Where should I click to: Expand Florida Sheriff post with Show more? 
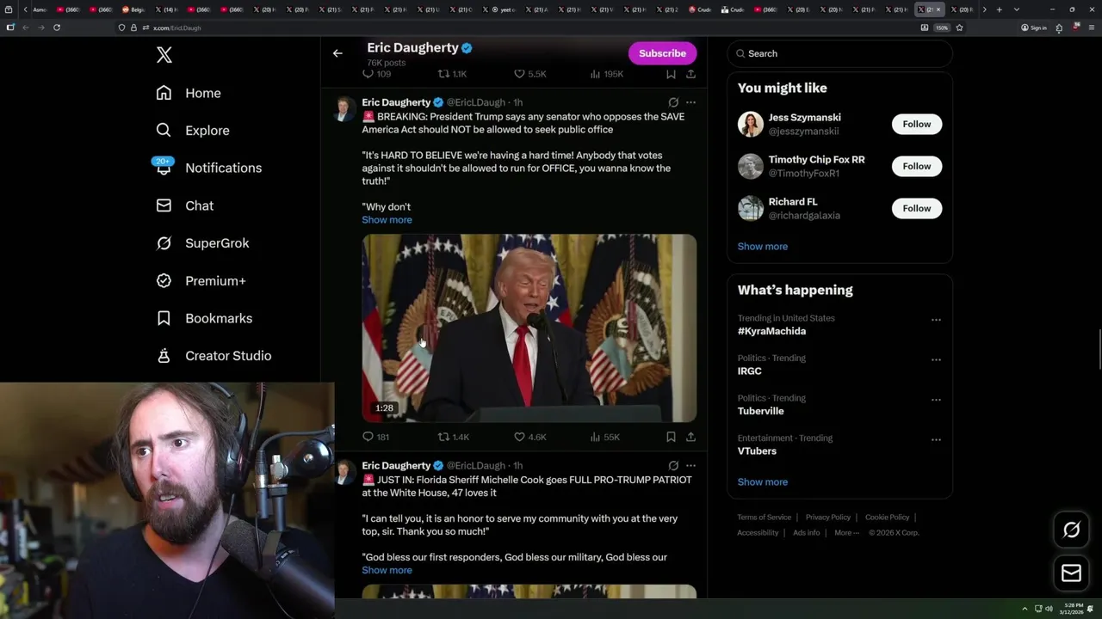point(387,570)
